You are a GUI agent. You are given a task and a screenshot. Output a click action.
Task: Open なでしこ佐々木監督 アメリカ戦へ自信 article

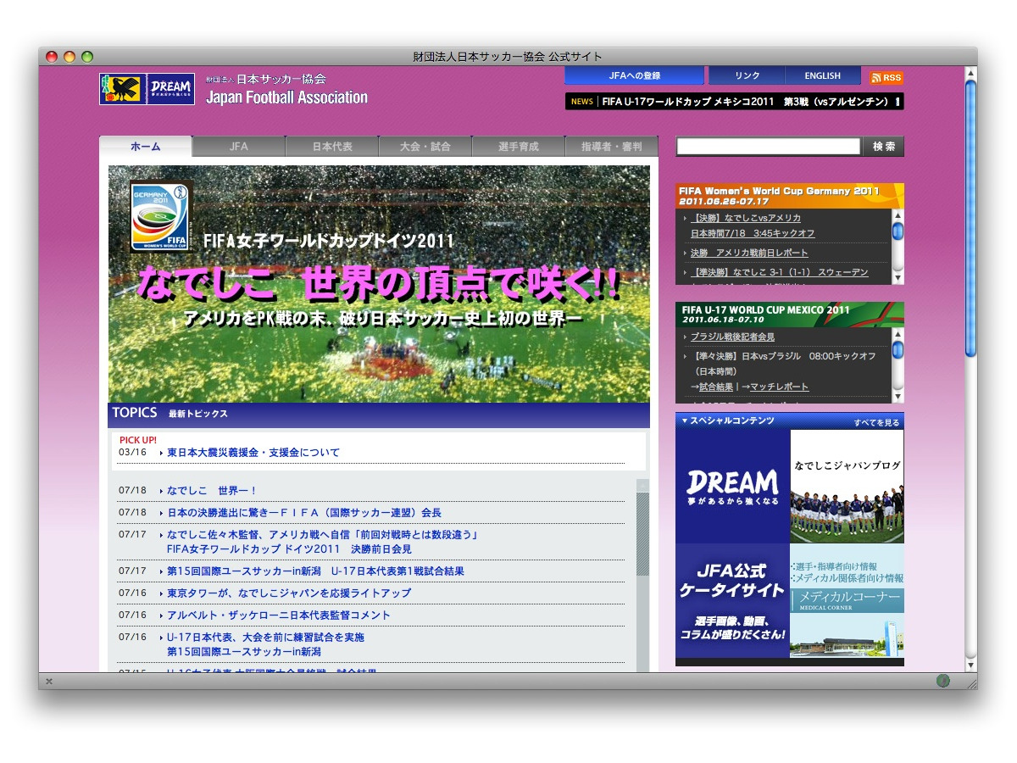(324, 542)
